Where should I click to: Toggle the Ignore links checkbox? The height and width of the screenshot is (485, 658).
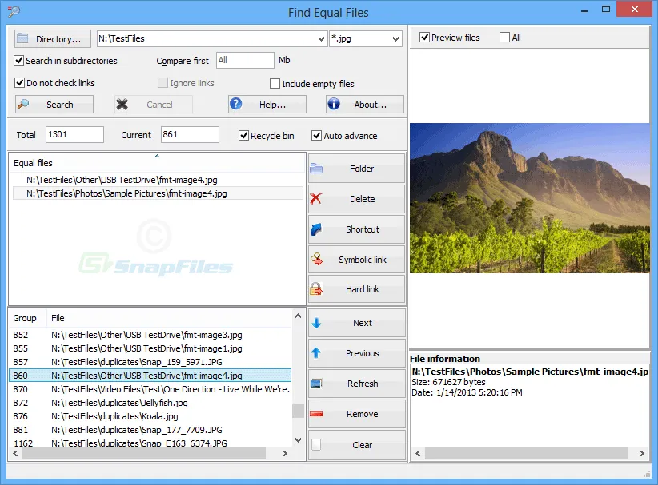pos(162,83)
